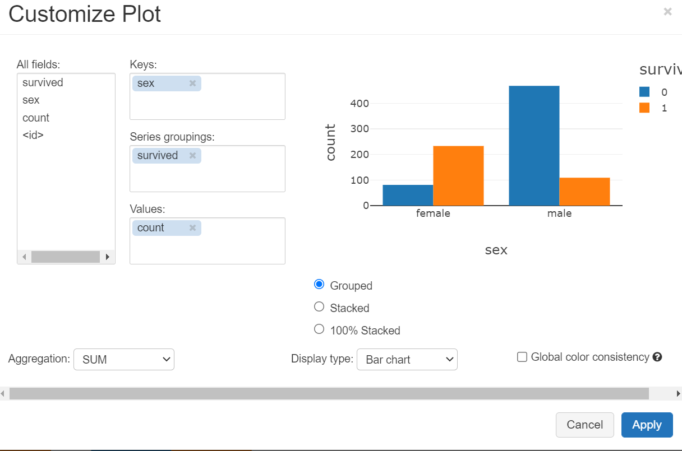Remove the sex tag from Keys
This screenshot has height=451, width=682.
[192, 83]
